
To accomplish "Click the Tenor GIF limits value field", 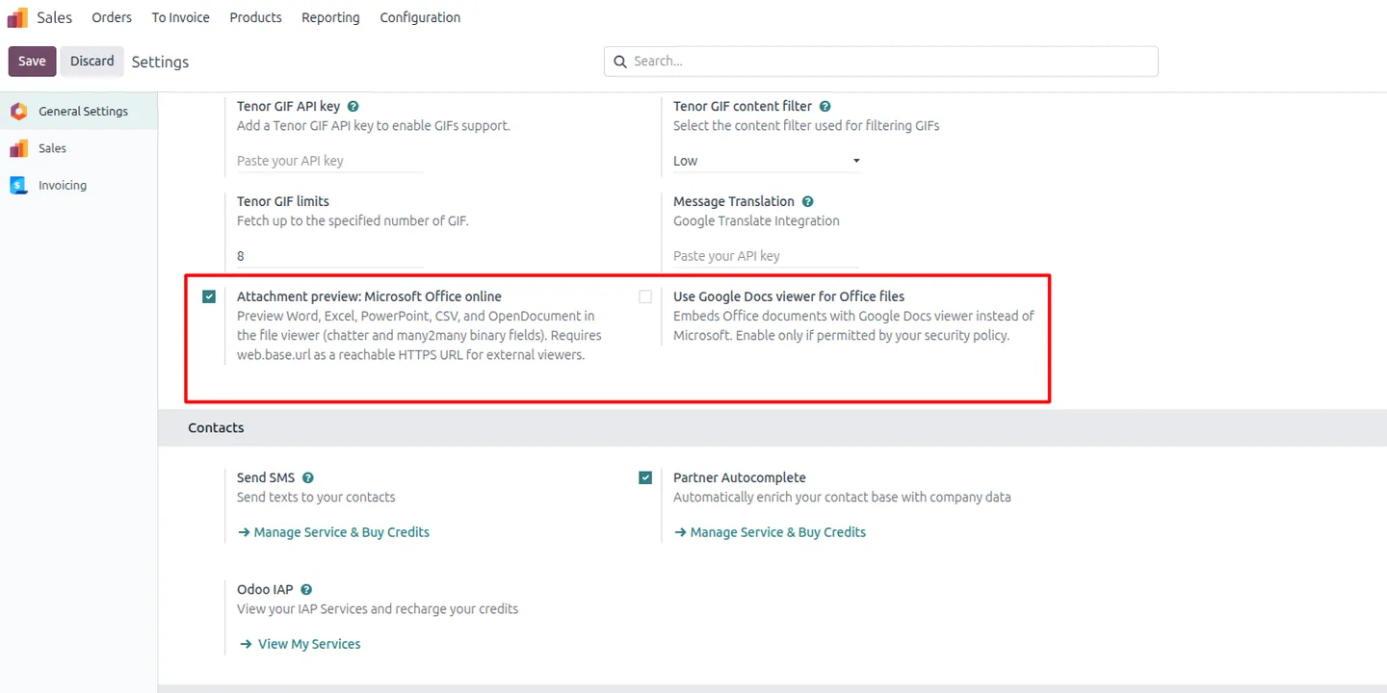I will tap(329, 256).
